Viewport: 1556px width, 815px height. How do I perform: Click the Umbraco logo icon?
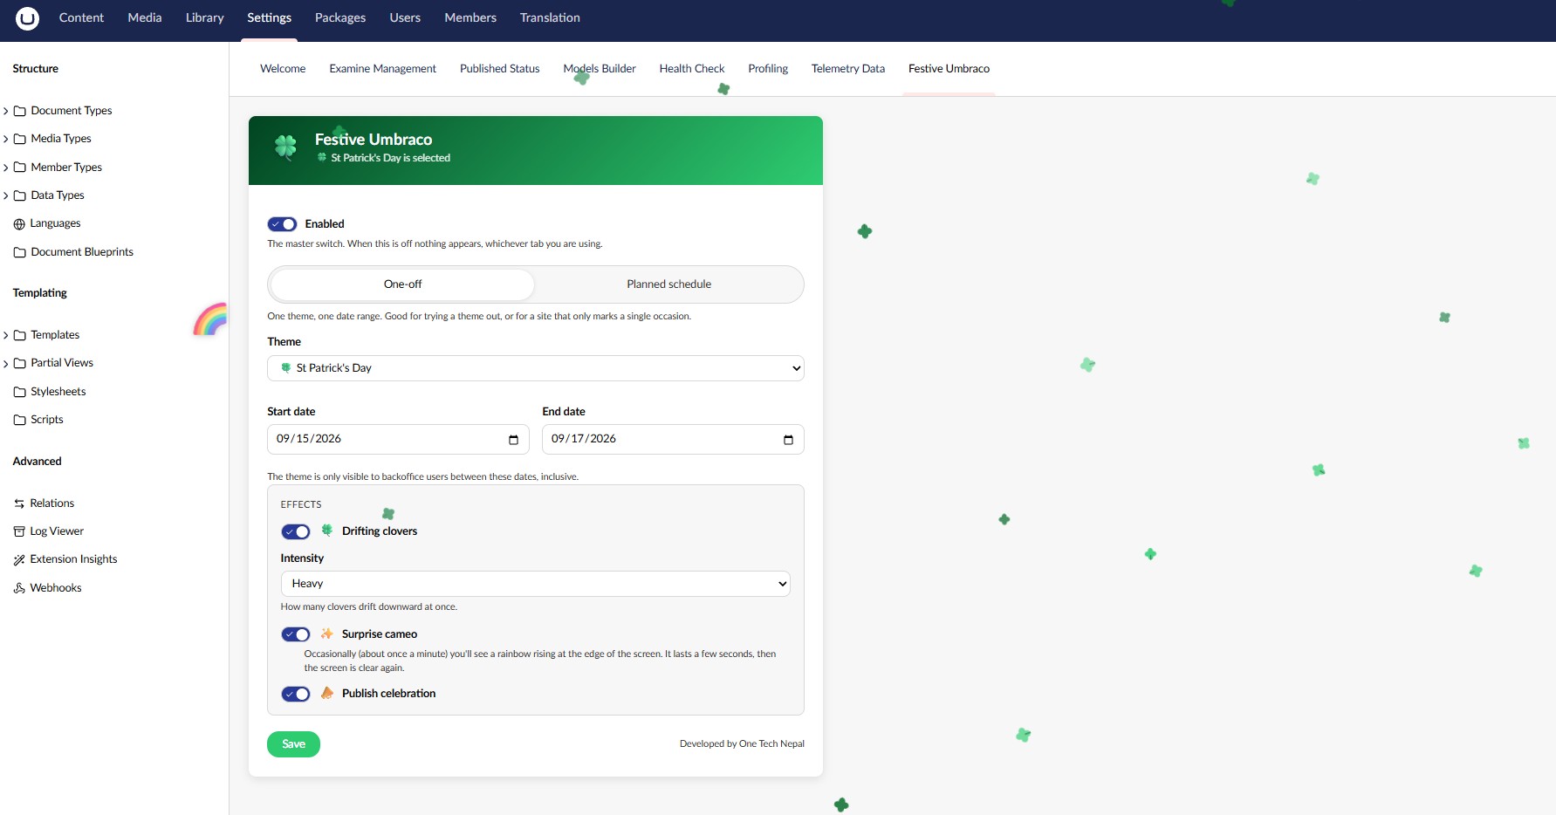coord(28,17)
